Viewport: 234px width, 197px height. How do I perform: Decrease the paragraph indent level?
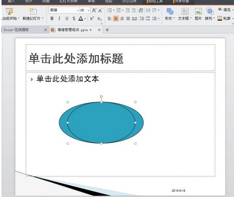tap(128, 11)
